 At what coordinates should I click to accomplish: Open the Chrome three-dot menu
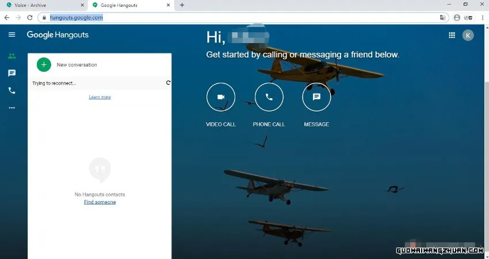pos(483,18)
